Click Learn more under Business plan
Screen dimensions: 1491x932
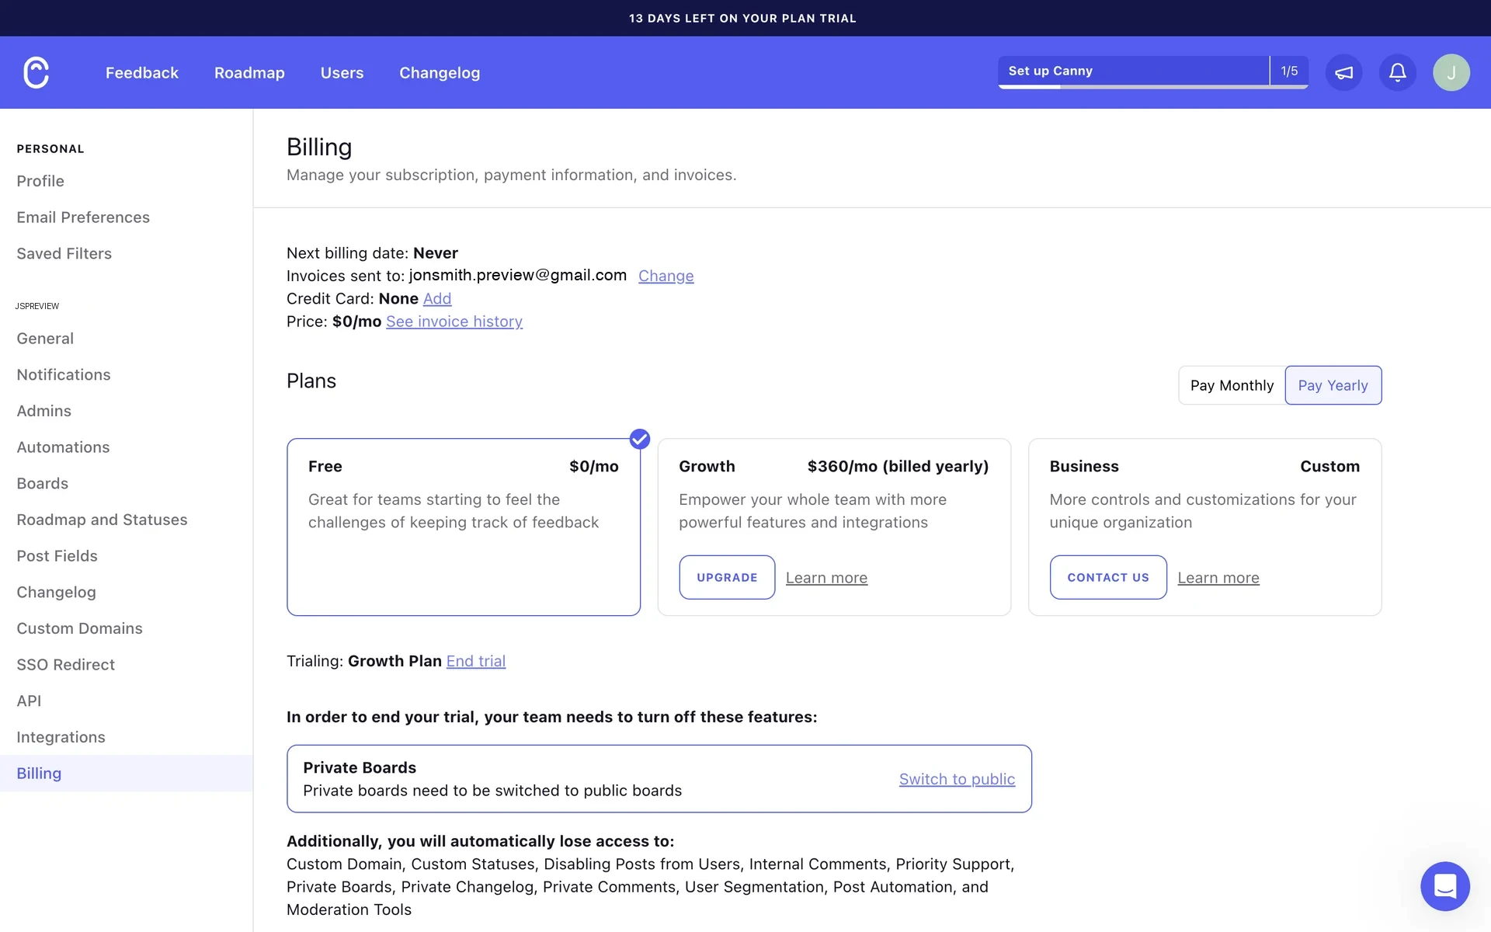coord(1218,578)
